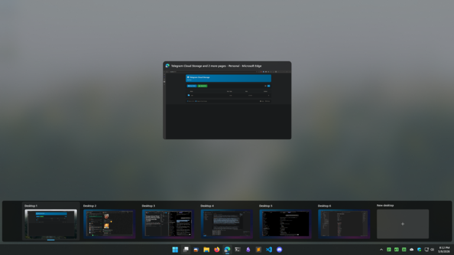The image size is (454, 255).
Task: Switch to Desktop 2 thumbnail
Action: [109, 224]
